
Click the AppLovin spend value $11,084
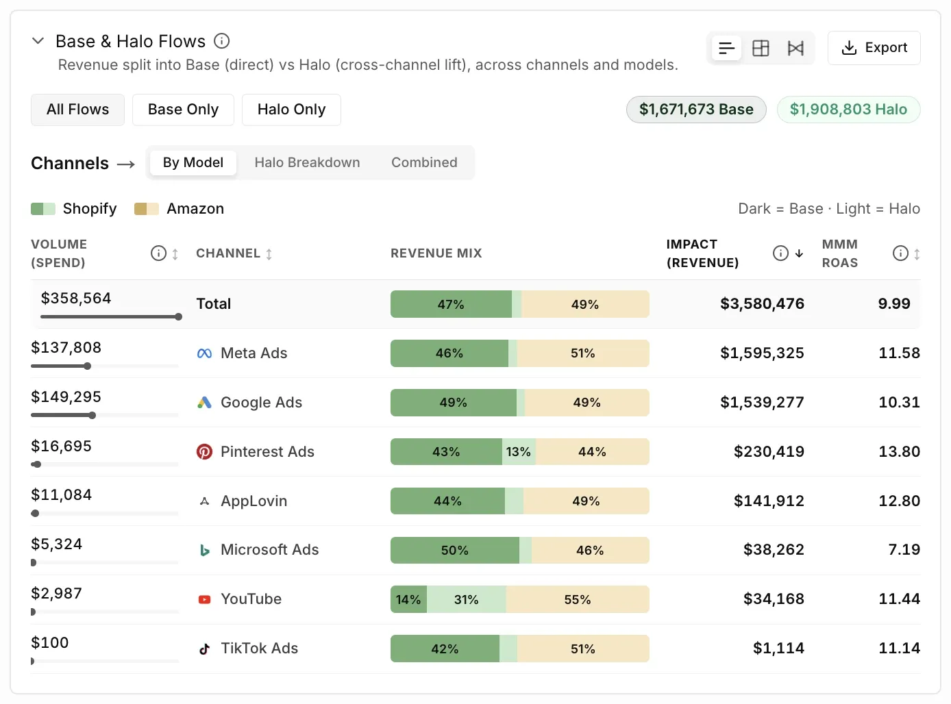(61, 495)
